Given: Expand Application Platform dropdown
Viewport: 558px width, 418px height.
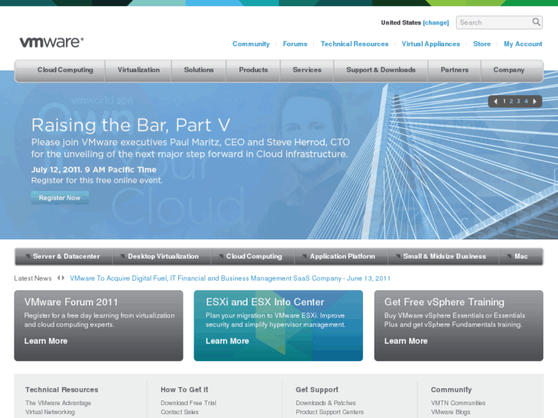Looking at the screenshot, I should 341,256.
